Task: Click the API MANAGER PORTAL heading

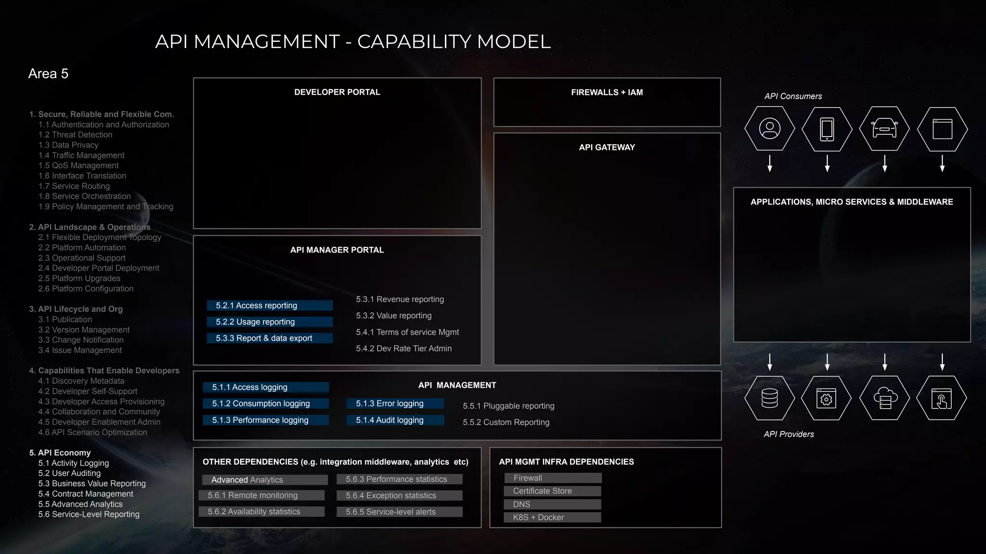Action: pyautogui.click(x=337, y=250)
